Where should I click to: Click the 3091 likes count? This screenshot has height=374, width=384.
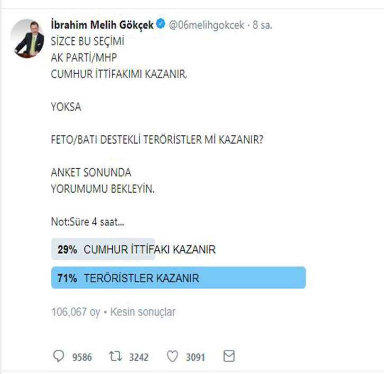[195, 357]
